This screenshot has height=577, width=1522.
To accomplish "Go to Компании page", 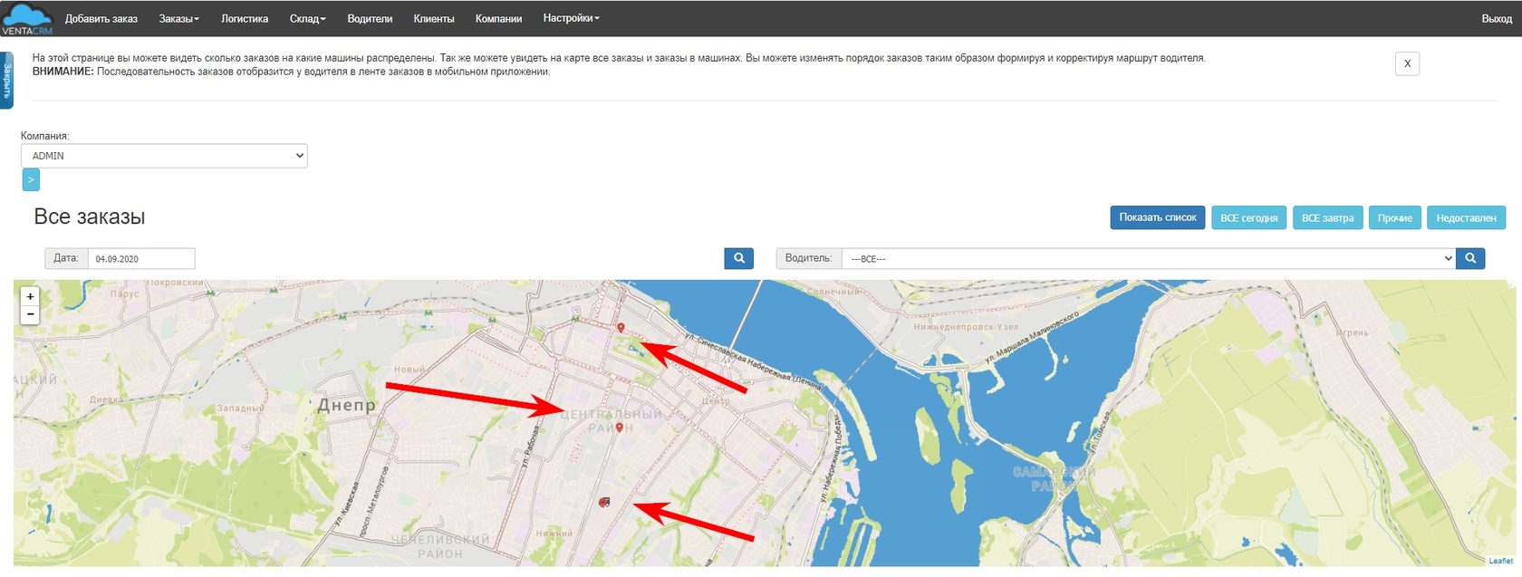I will pos(498,18).
